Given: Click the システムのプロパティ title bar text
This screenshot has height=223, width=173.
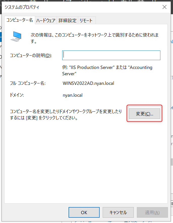Looking at the screenshot, I should pos(22,7).
